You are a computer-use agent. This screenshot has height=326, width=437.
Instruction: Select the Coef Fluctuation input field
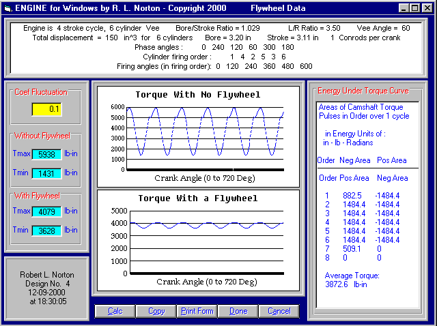(x=47, y=109)
